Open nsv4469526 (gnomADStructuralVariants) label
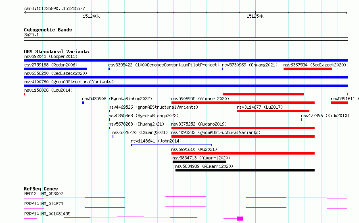The height and width of the screenshot is (223, 359). point(153,107)
